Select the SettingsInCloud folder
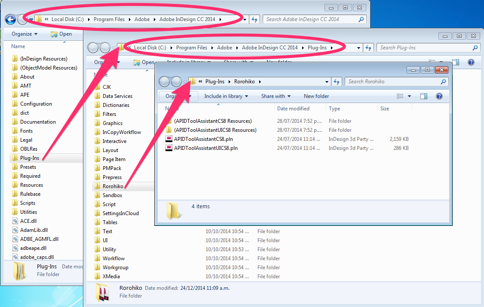The image size is (484, 307). (121, 213)
